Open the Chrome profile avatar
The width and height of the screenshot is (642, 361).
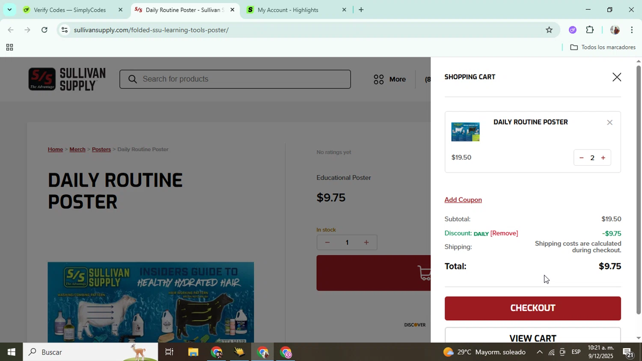click(615, 30)
